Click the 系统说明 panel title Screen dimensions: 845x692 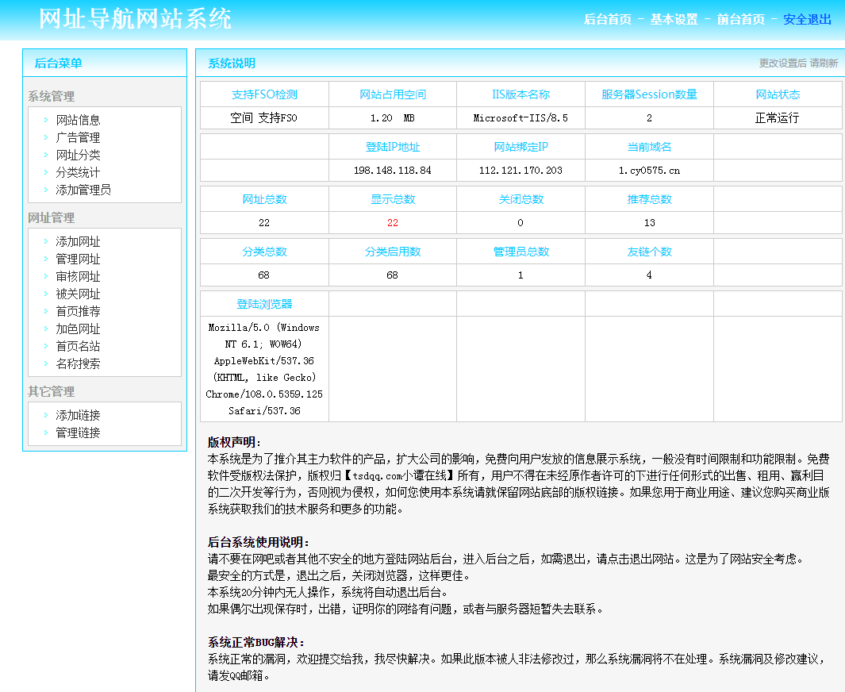232,63
